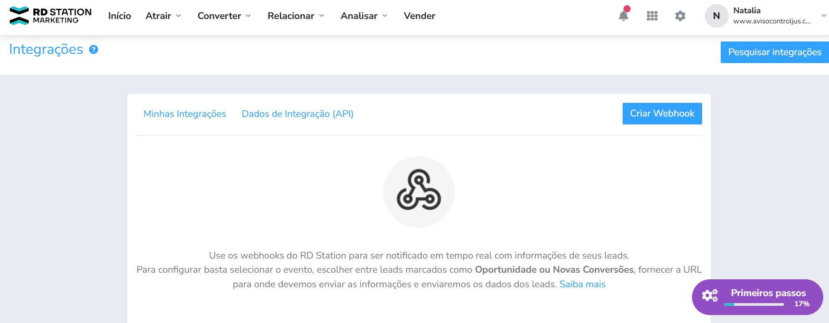Open the apps grid menu
Screen dimensions: 829x323
pyautogui.click(x=652, y=16)
